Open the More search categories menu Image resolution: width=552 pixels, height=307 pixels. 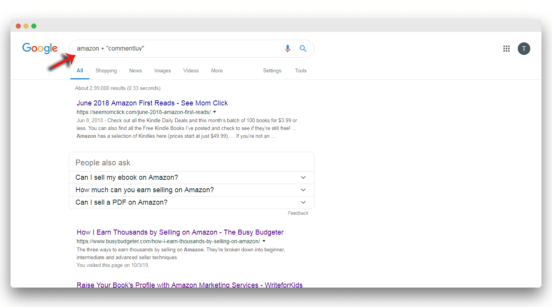pos(217,71)
